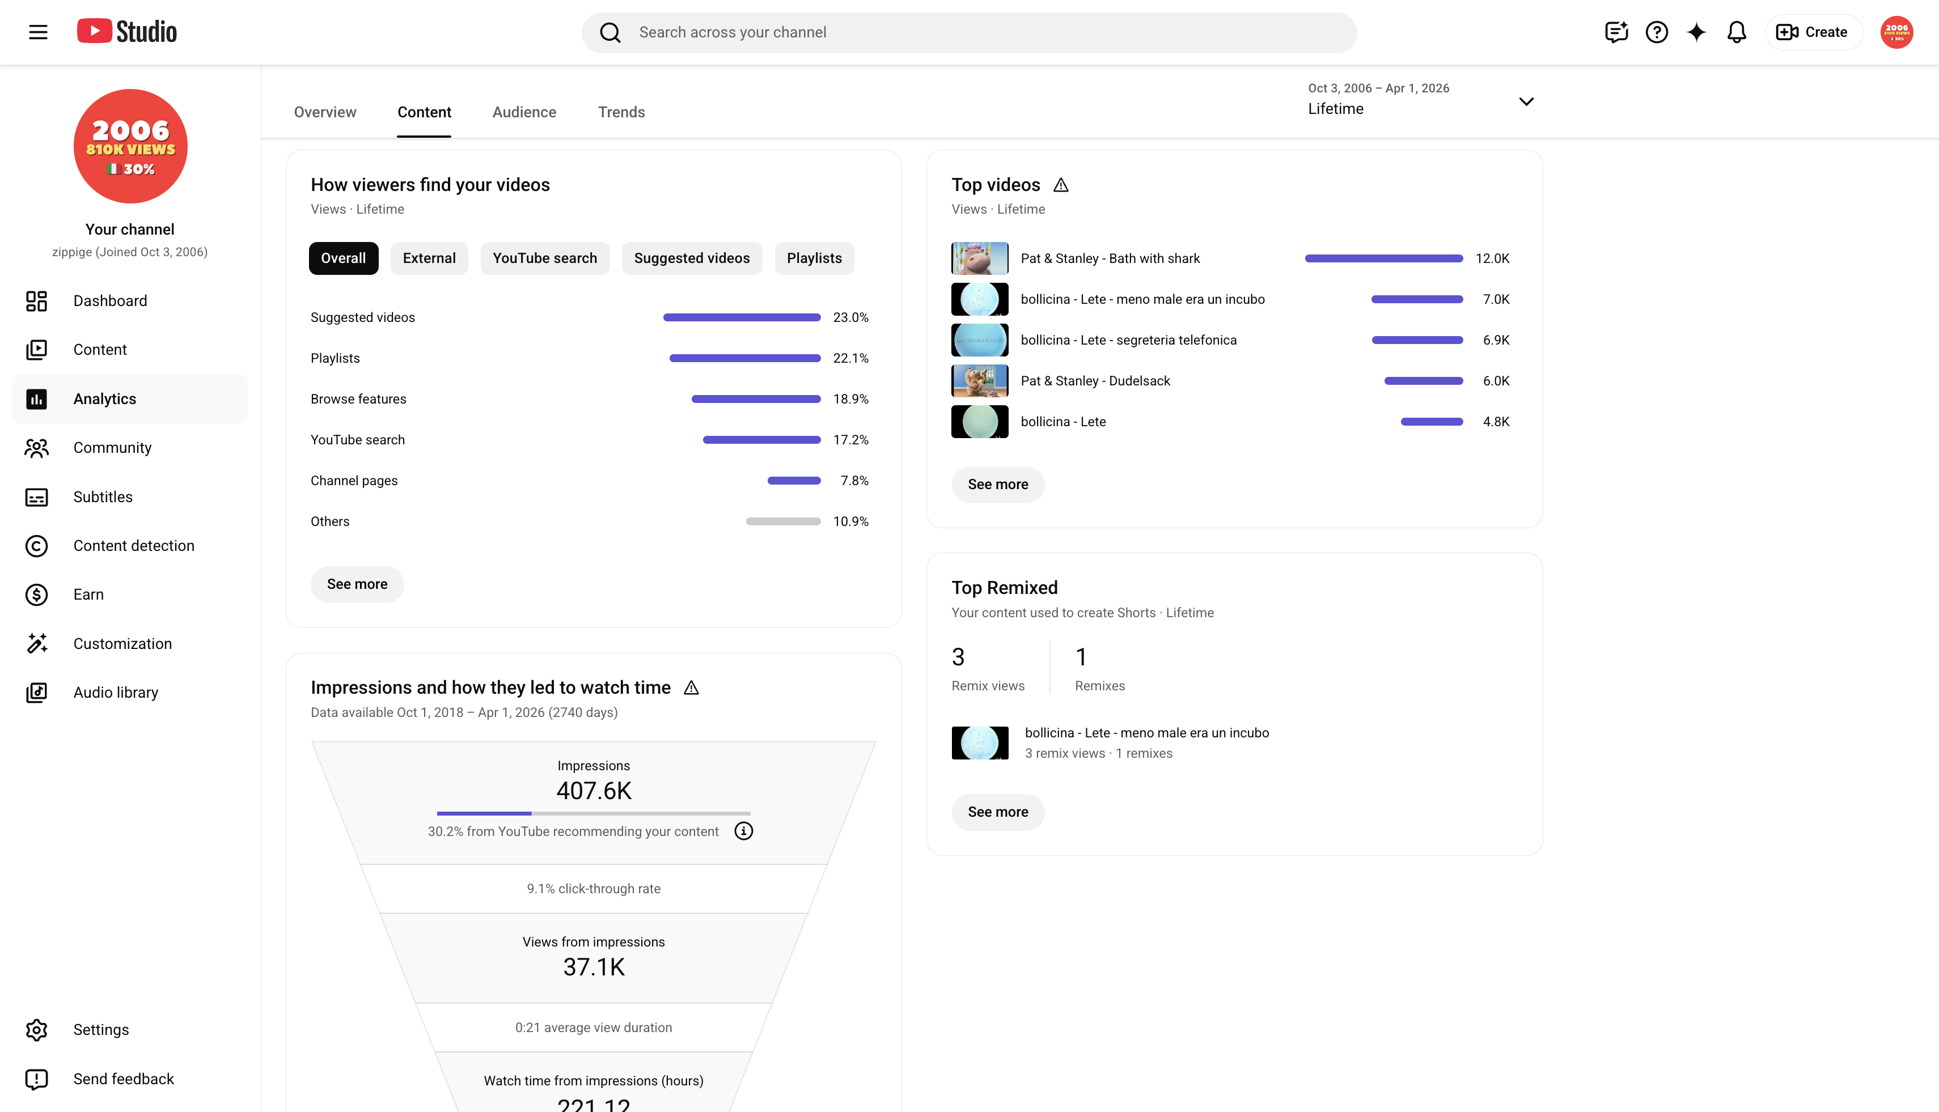Image resolution: width=1939 pixels, height=1112 pixels.
Task: Click the Suggested videos 23.0% bar
Action: click(742, 318)
